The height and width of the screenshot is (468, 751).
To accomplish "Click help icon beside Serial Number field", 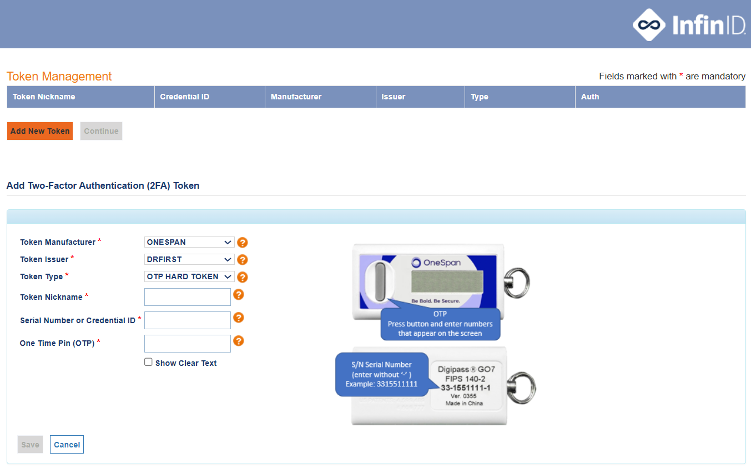I will point(239,318).
